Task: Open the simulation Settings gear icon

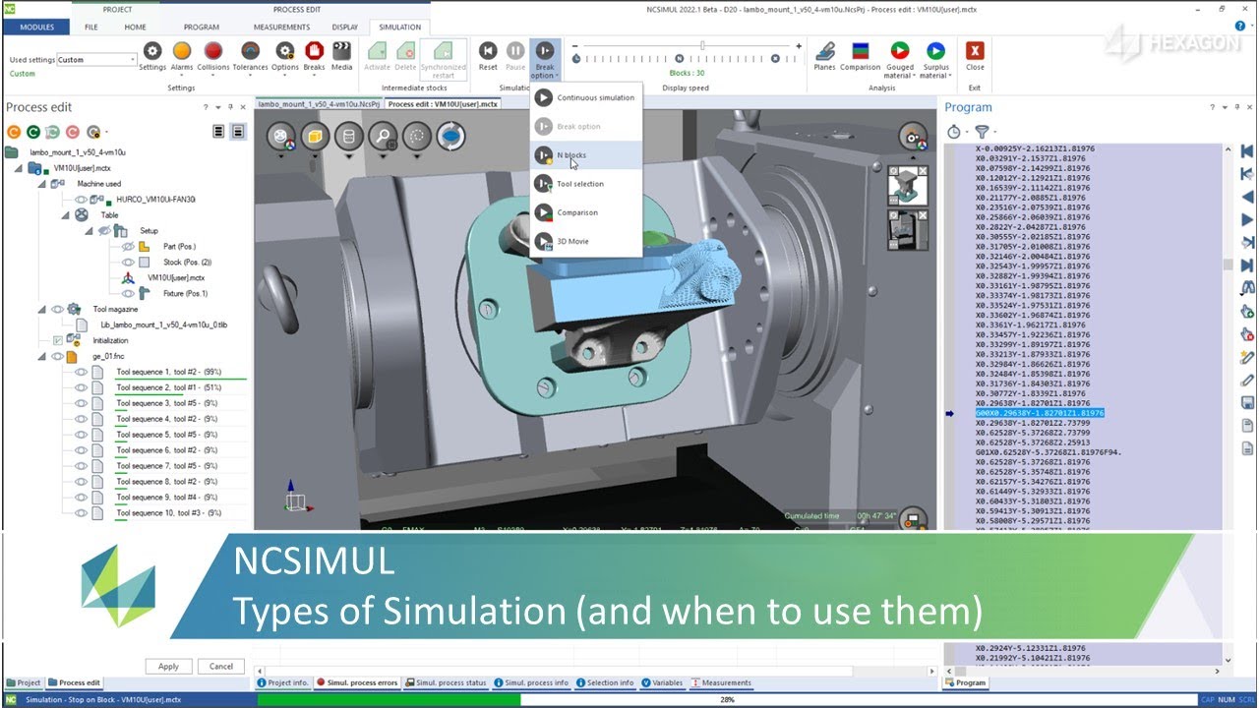Action: (152, 51)
